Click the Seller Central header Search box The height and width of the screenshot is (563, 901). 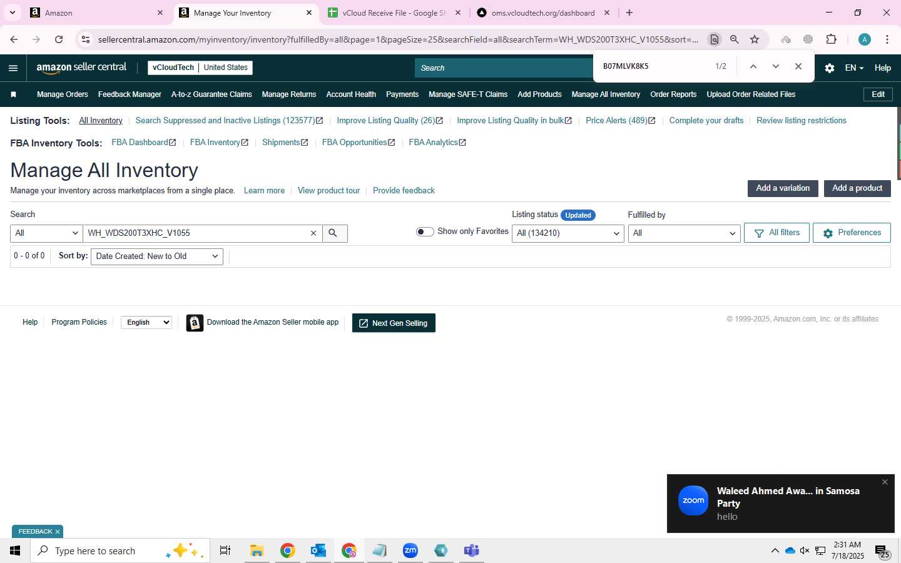coord(504,68)
